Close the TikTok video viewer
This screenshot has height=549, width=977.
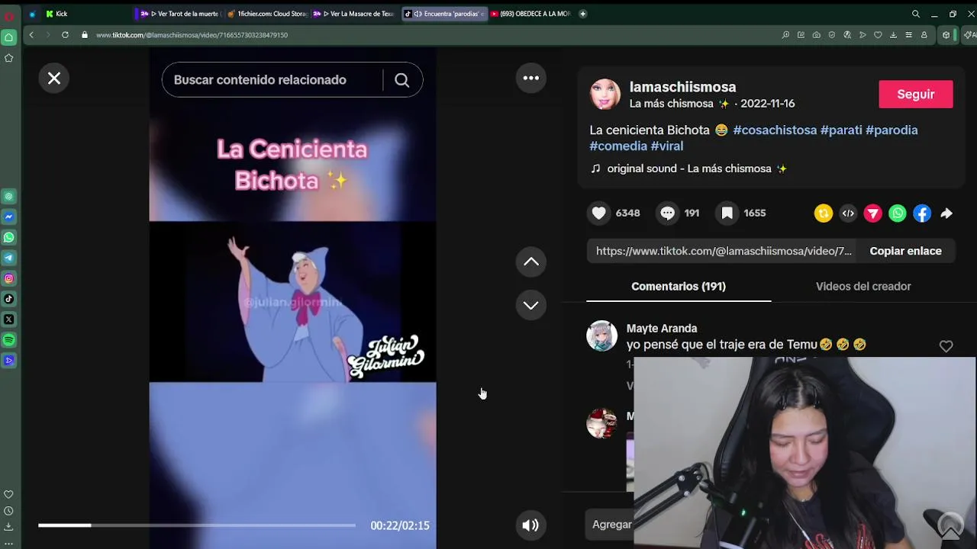[54, 79]
